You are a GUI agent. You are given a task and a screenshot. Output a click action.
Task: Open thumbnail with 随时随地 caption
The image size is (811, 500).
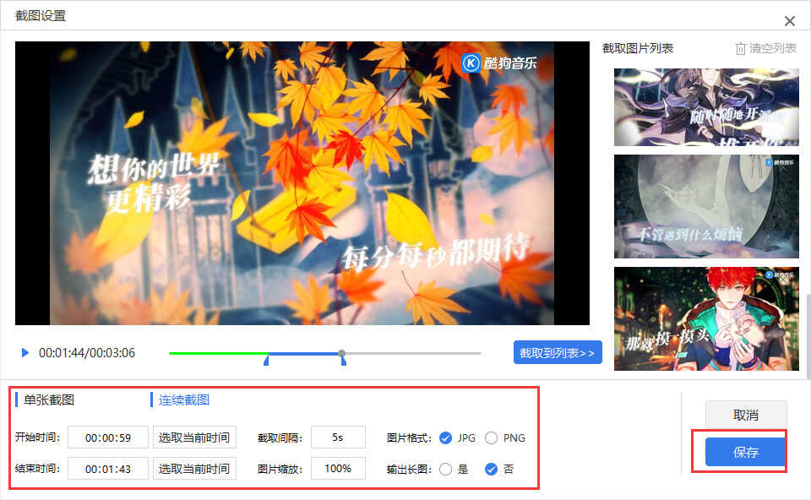pyautogui.click(x=706, y=107)
